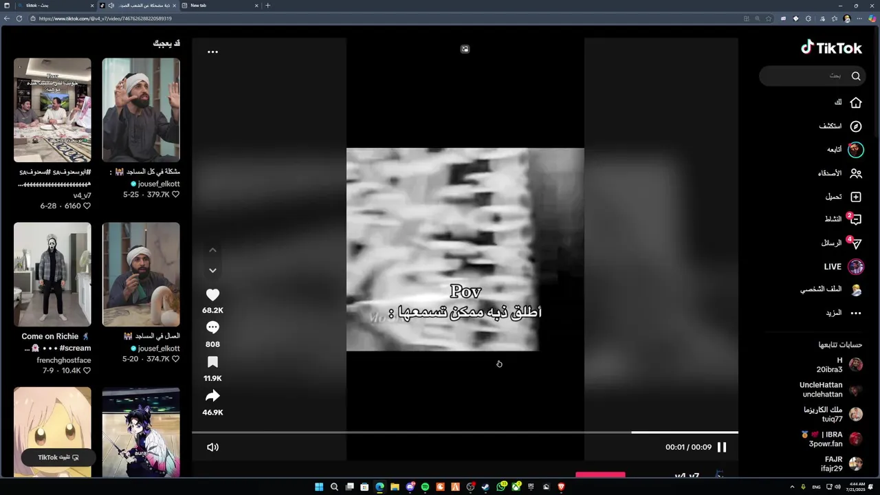This screenshot has height=495, width=880.
Task: Reload the page in browser
Action: tap(19, 19)
